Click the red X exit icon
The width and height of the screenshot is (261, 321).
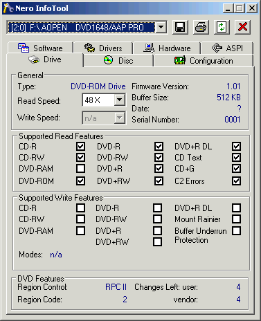pyautogui.click(x=242, y=27)
